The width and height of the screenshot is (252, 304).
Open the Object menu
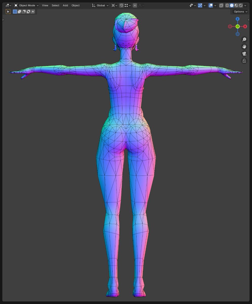coord(75,5)
